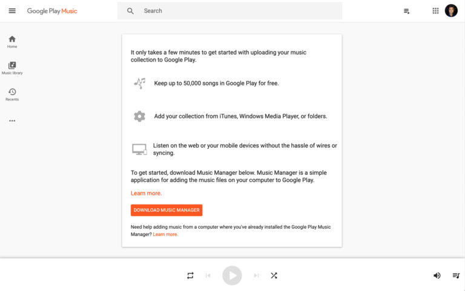
Task: Click the search magnifier icon
Action: click(x=130, y=11)
